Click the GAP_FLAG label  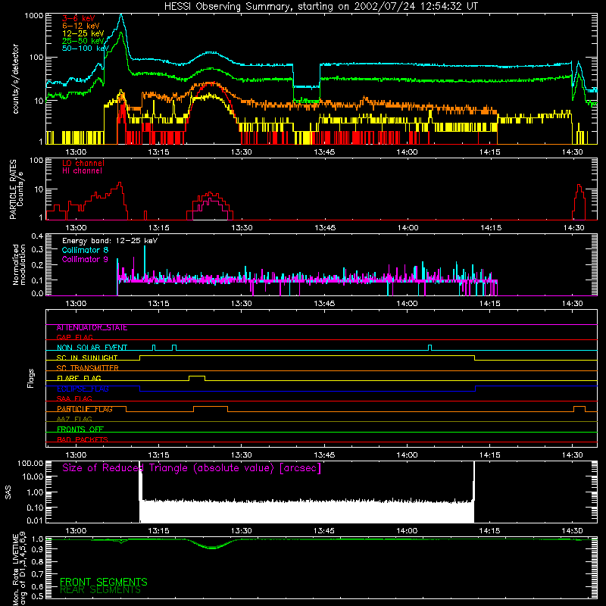point(74,337)
